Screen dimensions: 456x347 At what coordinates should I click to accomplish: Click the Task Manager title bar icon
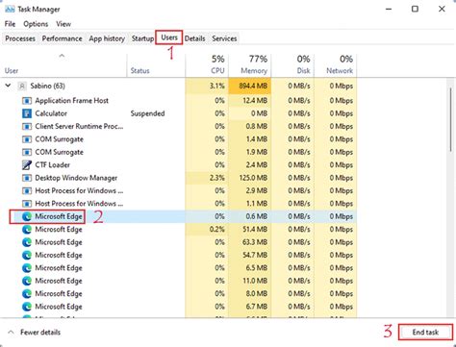click(x=10, y=9)
